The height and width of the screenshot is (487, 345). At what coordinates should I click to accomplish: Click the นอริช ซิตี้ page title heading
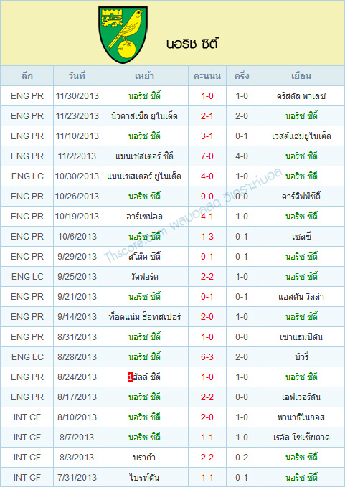point(192,43)
